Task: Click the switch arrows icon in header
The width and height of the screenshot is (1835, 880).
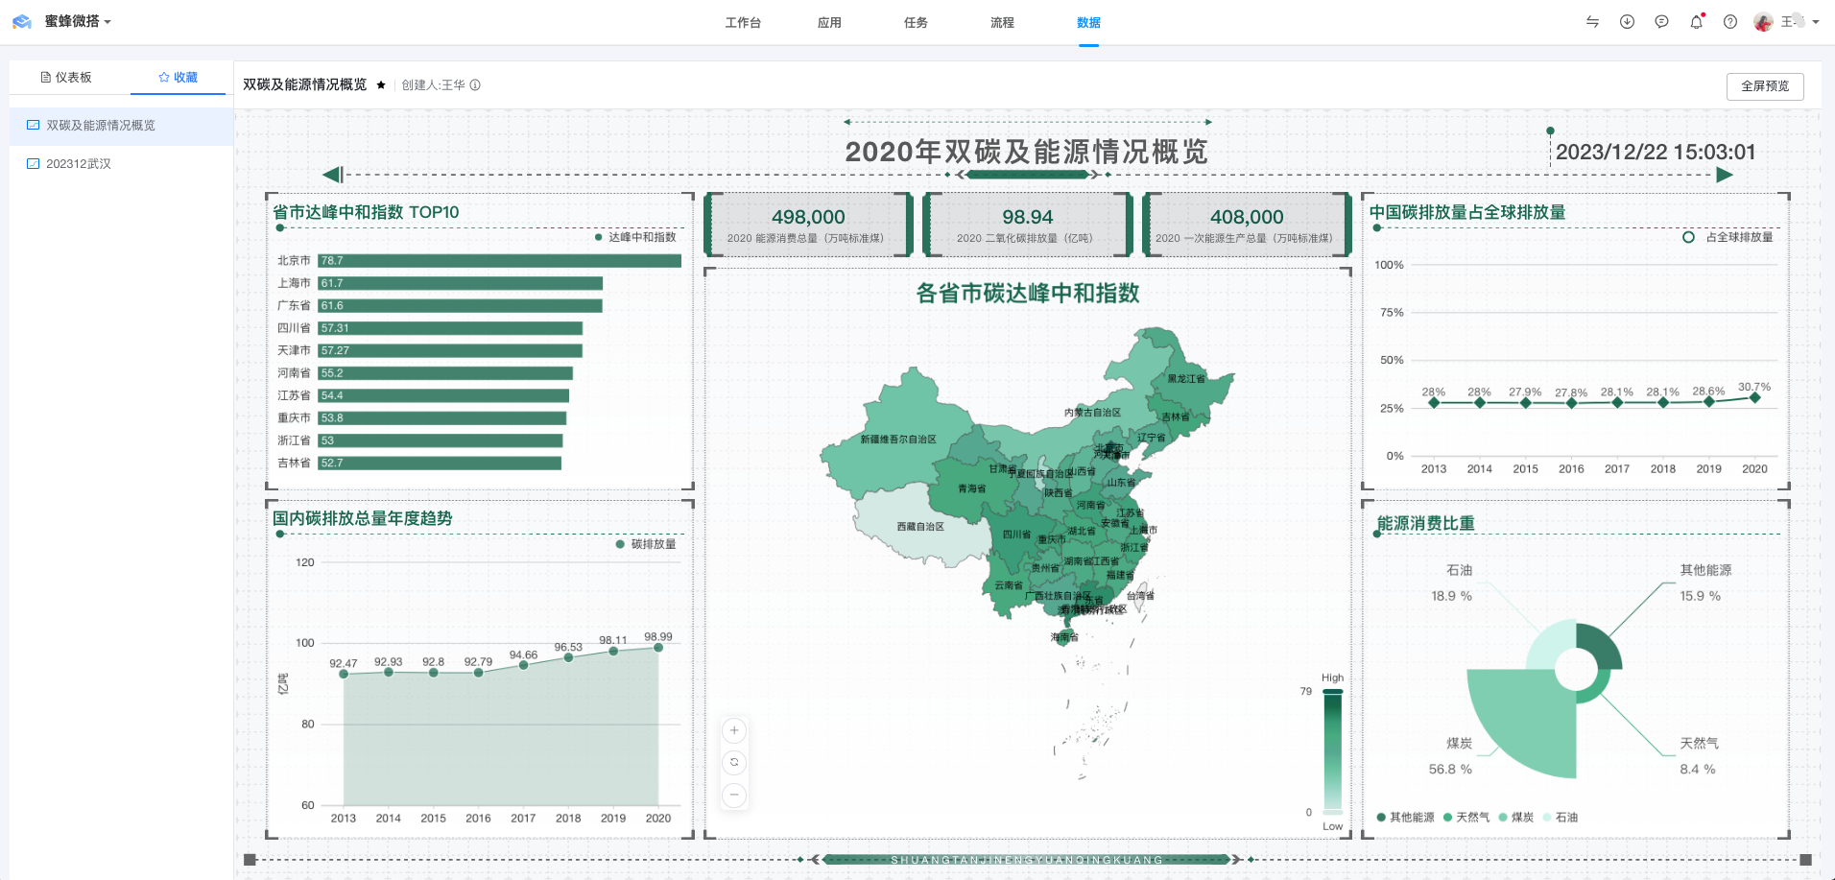Action: point(1592,22)
